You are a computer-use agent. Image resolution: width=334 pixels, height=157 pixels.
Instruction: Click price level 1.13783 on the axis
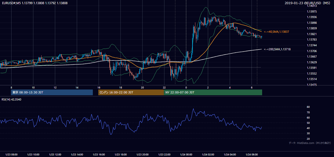coord(312,40)
